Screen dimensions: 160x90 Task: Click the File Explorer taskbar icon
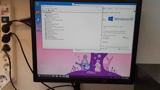53,76
